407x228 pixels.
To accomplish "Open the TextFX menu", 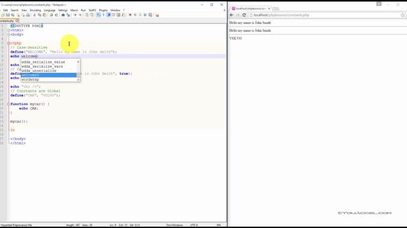I will [x=92, y=10].
